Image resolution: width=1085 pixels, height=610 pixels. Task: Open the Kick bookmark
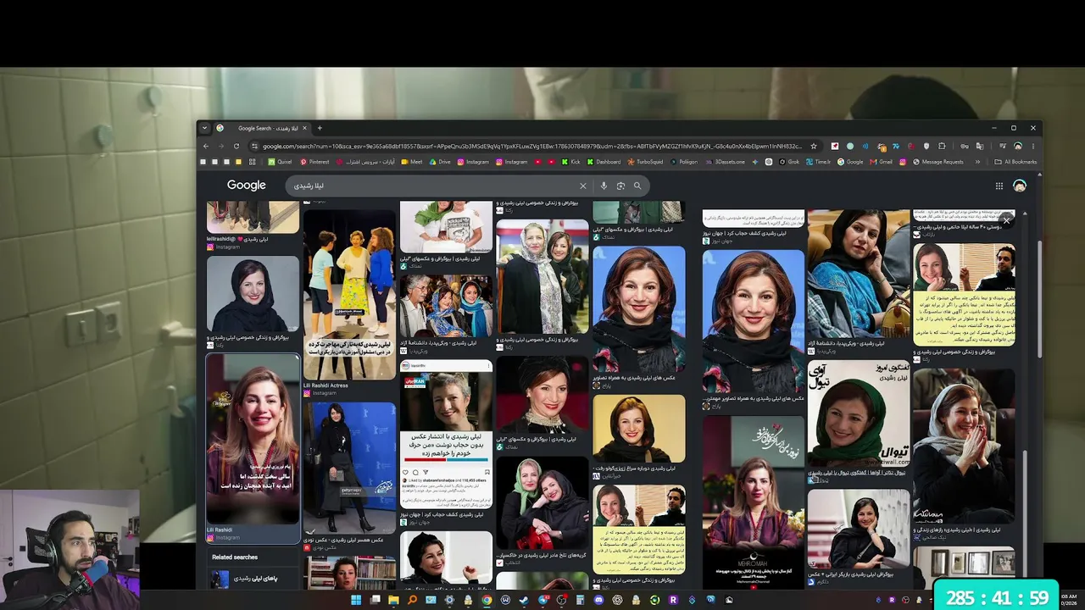coord(570,162)
